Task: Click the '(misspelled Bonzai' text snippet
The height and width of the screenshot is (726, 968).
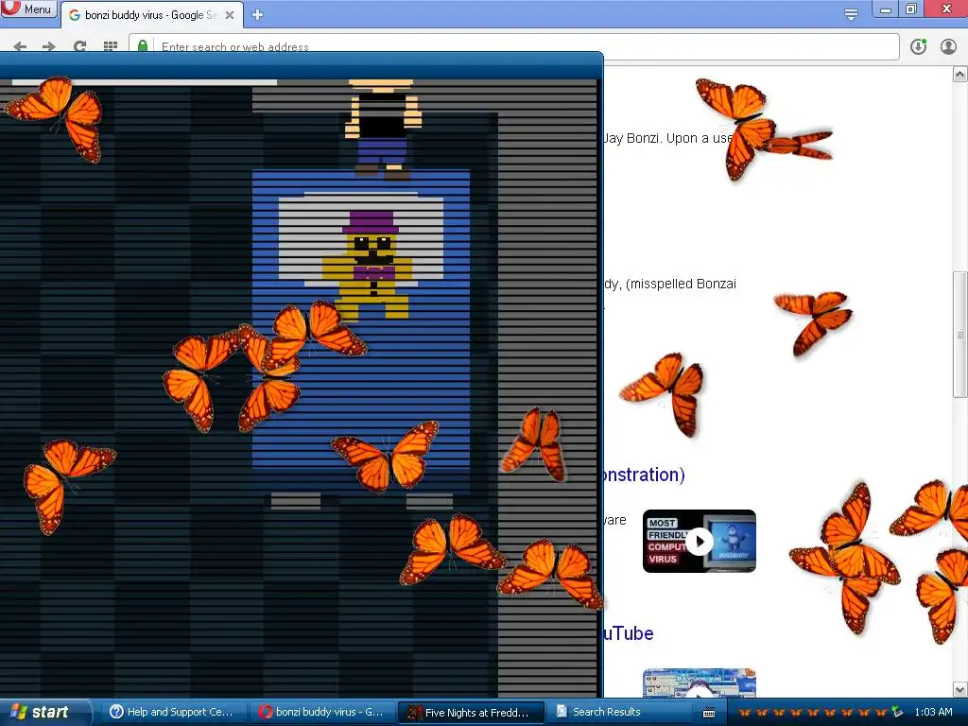Action: pyautogui.click(x=681, y=284)
